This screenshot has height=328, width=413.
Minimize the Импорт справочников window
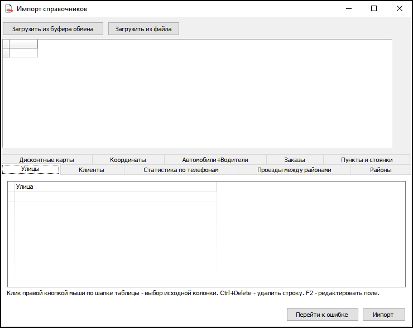(348, 9)
